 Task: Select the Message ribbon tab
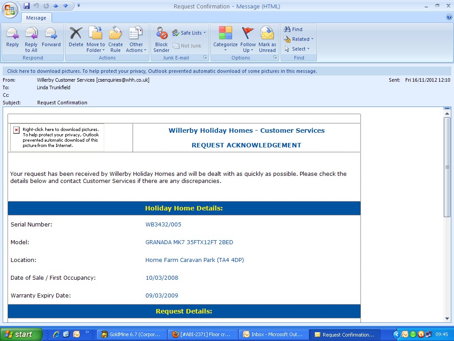(x=36, y=18)
